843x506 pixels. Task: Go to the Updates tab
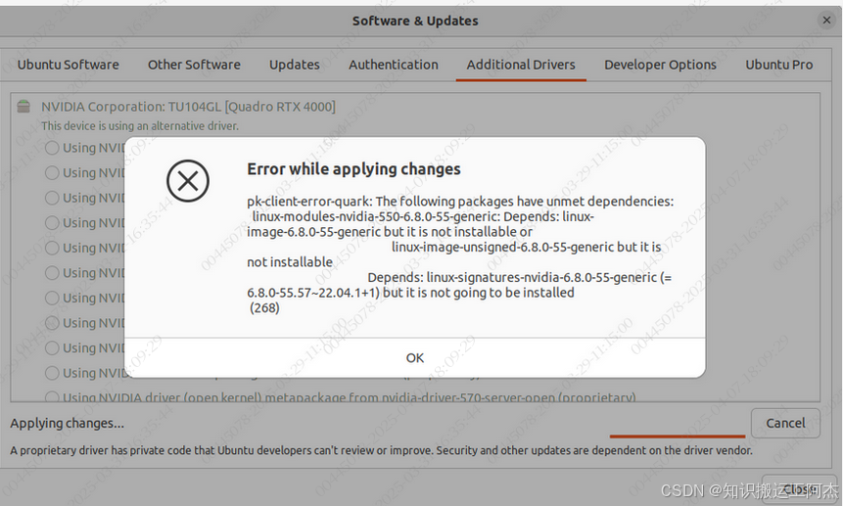294,65
